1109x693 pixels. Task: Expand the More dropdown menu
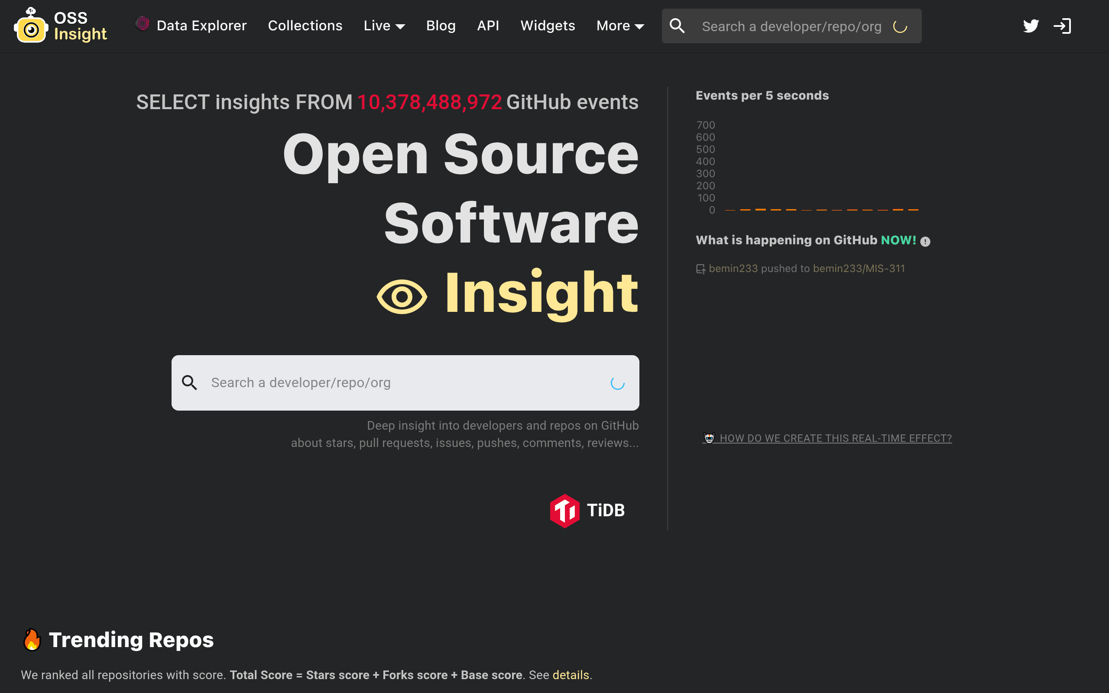620,26
